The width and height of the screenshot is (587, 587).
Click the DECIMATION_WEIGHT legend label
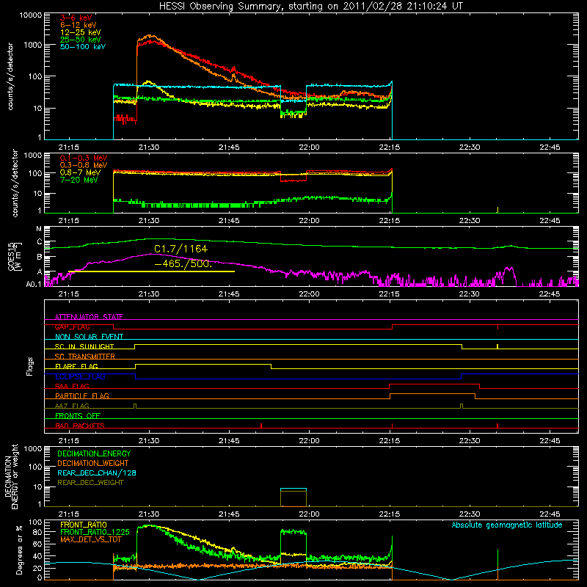pos(93,463)
